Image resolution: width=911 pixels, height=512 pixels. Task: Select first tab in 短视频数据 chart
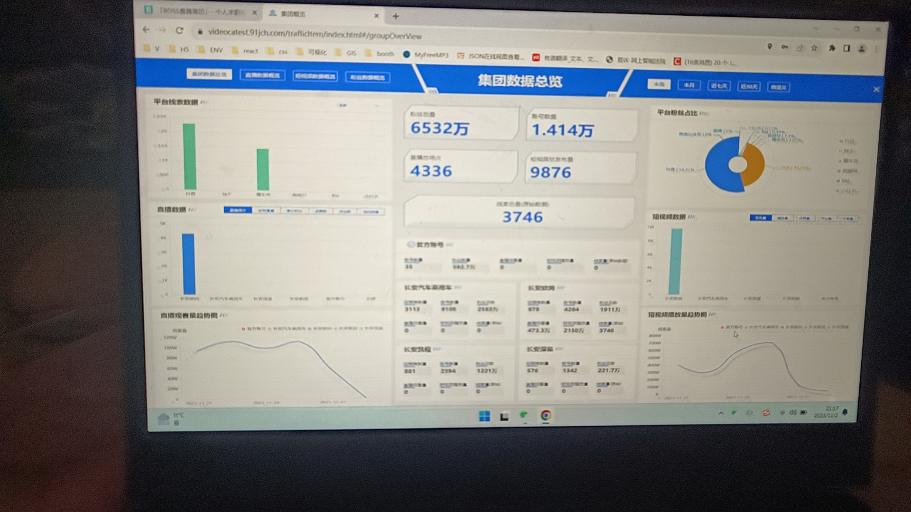[x=761, y=218]
